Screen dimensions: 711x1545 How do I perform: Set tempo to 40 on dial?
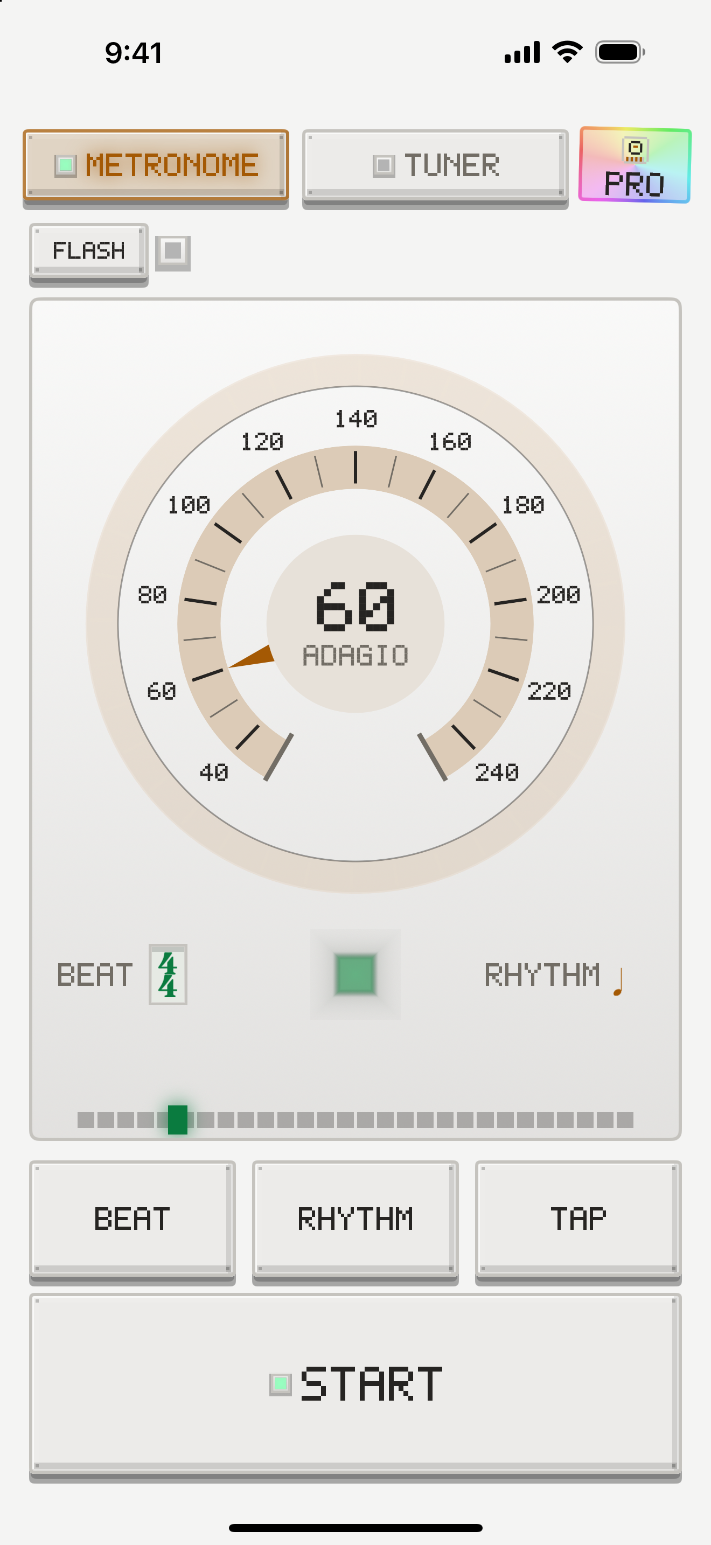pyautogui.click(x=214, y=772)
